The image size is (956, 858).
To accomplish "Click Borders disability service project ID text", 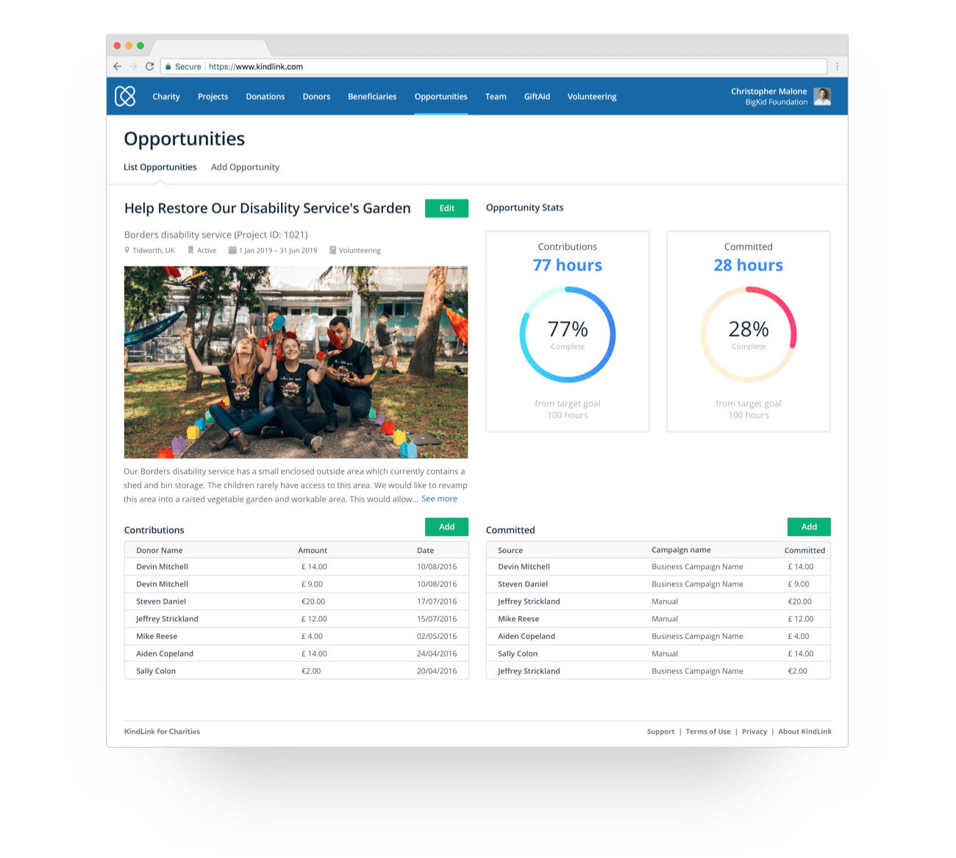I will coord(216,235).
